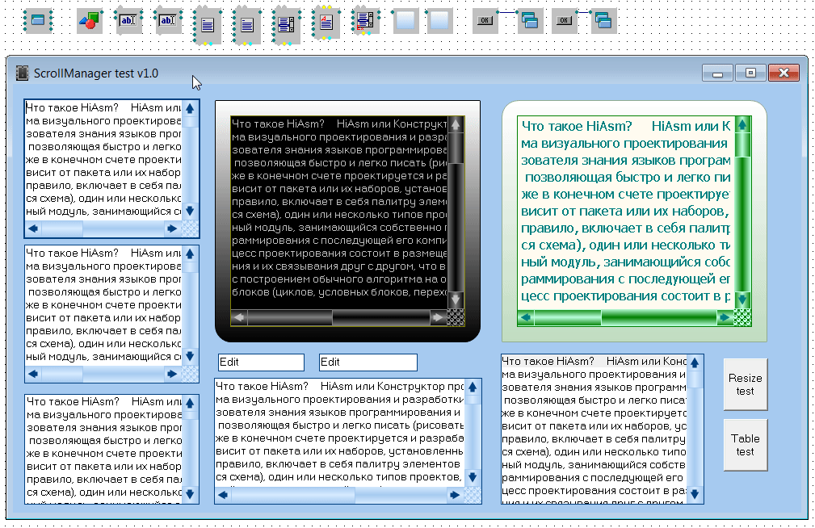
Task: Focus the left Edit input field
Action: (x=261, y=362)
